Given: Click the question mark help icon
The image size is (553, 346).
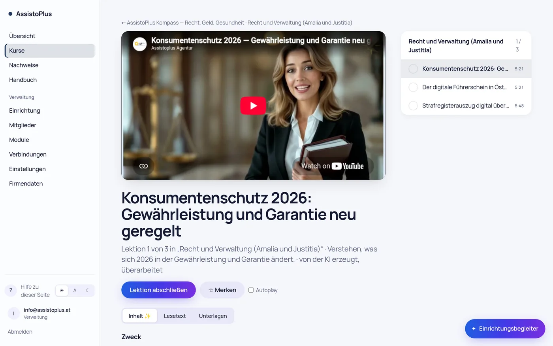Looking at the screenshot, I should (x=11, y=291).
